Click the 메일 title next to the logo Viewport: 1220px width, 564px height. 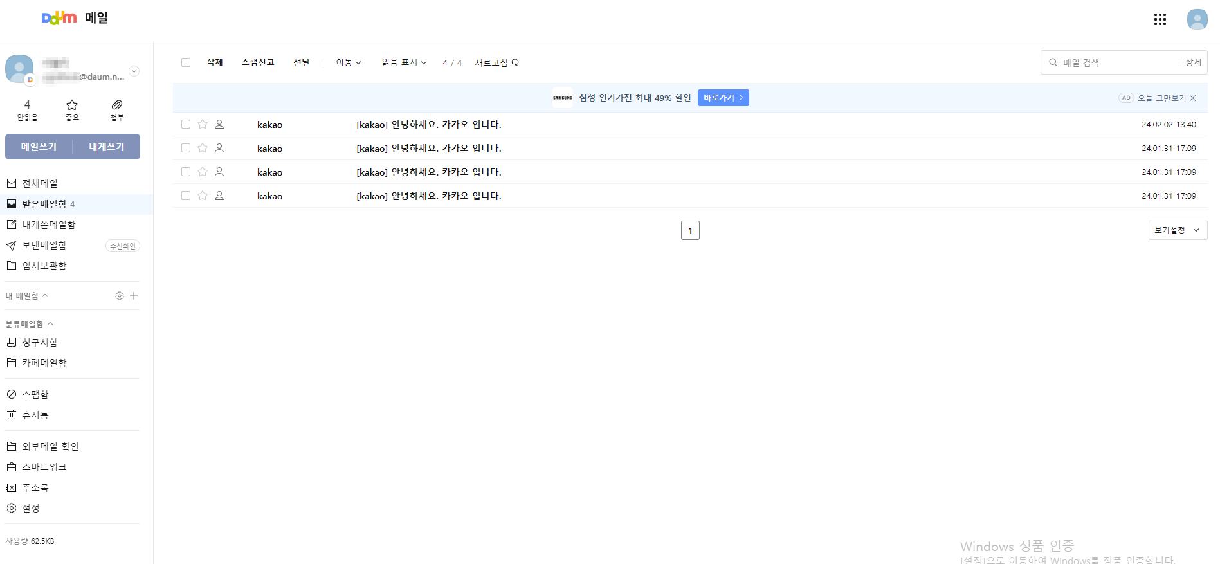coord(96,18)
